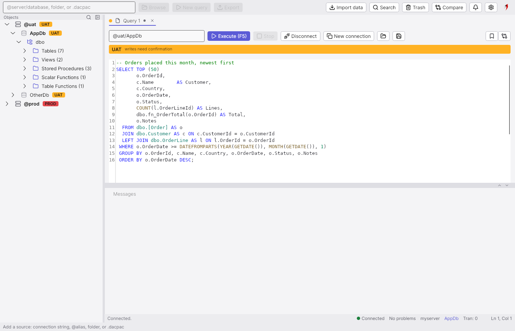Disconnect from the current database

coord(301,36)
